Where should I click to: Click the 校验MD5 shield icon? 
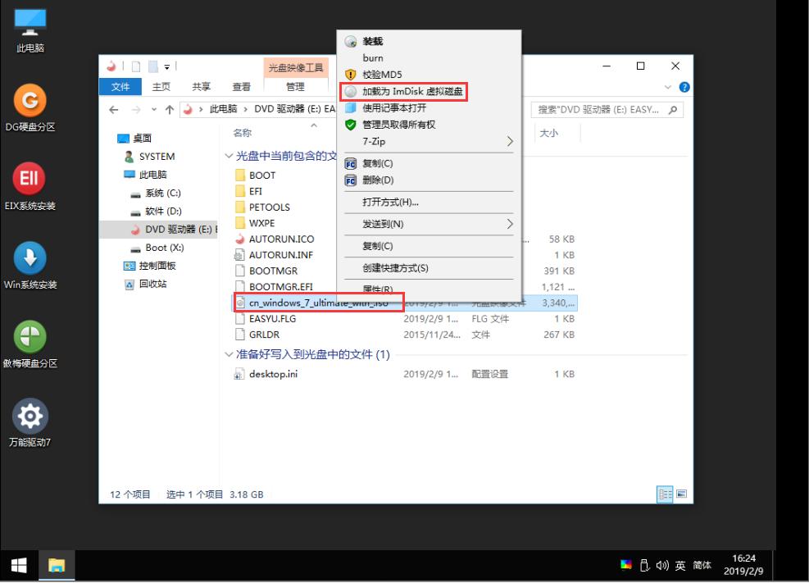click(352, 74)
